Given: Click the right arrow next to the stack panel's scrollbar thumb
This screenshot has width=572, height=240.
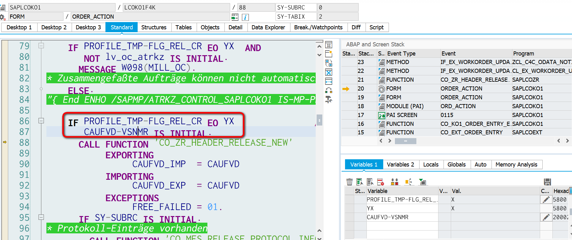Looking at the screenshot, I should [390, 141].
